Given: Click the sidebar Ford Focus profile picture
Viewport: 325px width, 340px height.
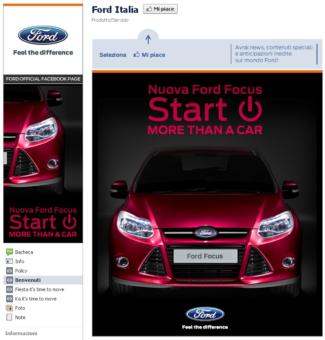Looking at the screenshot, I should click(43, 163).
